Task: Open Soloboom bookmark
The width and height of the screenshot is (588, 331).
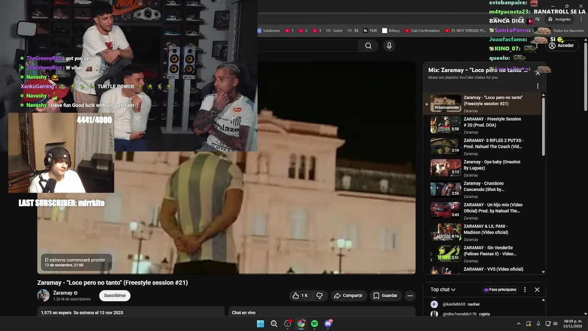Action: [x=268, y=31]
